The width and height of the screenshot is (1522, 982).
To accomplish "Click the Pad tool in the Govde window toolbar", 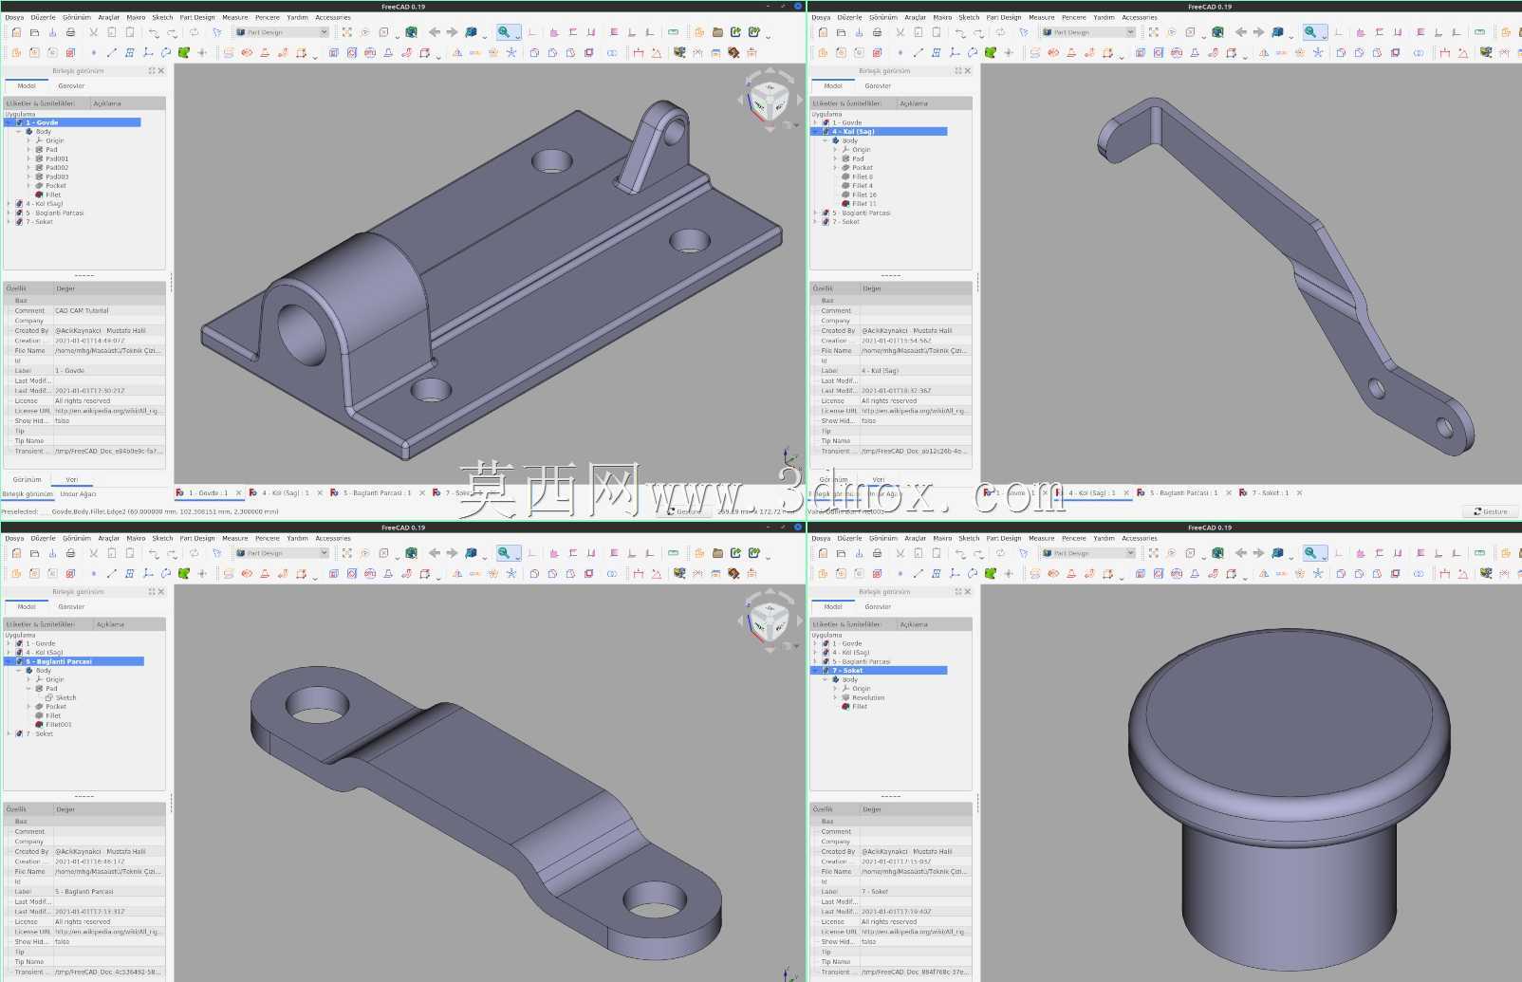I will 229,52.
